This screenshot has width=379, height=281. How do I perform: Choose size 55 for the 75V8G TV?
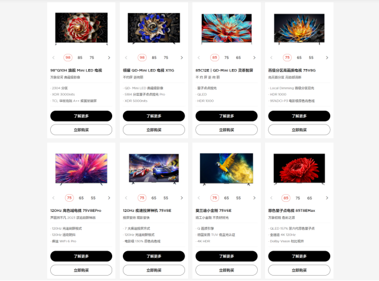click(311, 58)
